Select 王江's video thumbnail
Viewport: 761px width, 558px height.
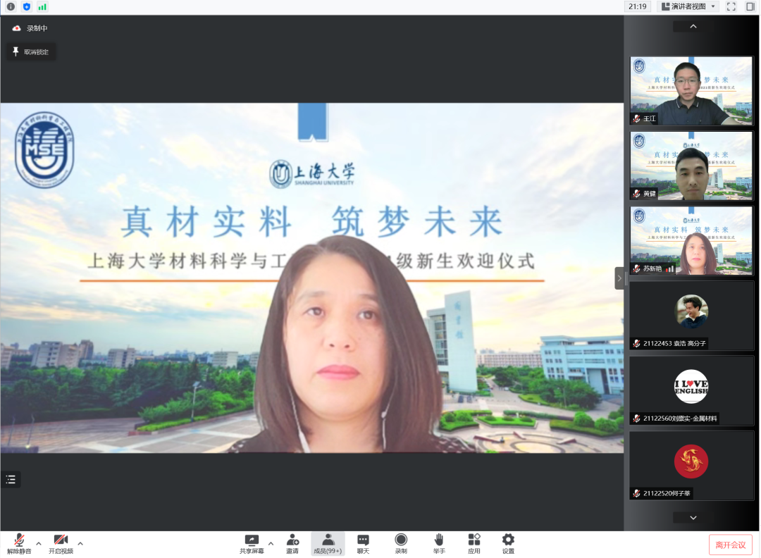(691, 91)
